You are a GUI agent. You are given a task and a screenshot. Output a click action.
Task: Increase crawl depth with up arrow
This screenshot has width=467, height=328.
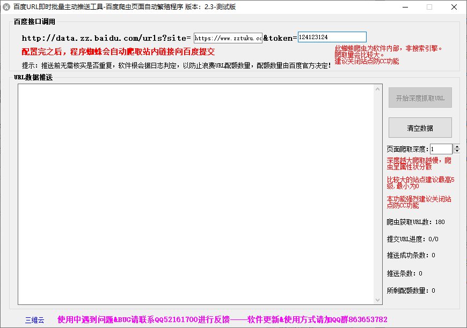coord(457,147)
